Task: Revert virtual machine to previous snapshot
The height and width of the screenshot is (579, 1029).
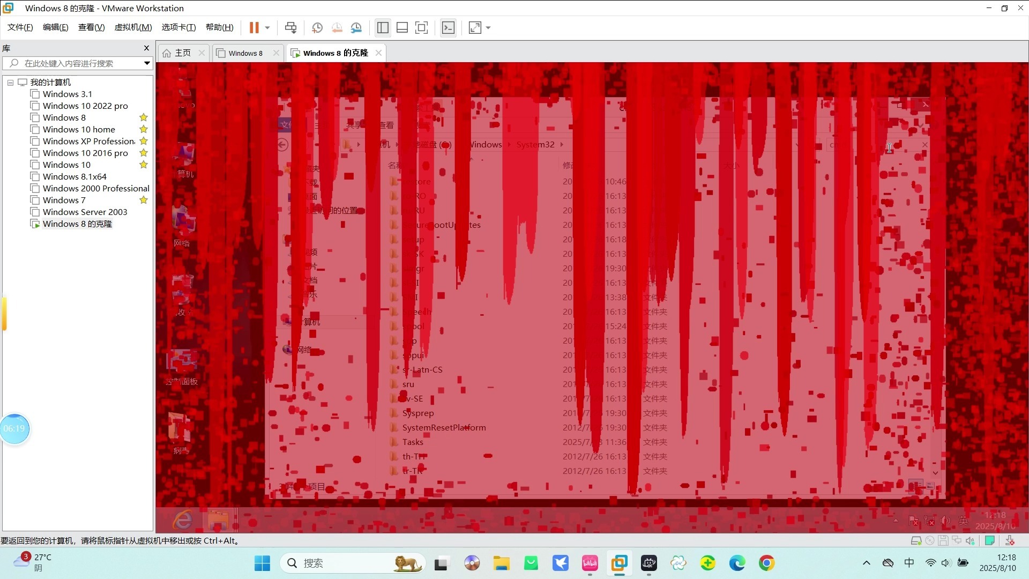Action: 337,27
